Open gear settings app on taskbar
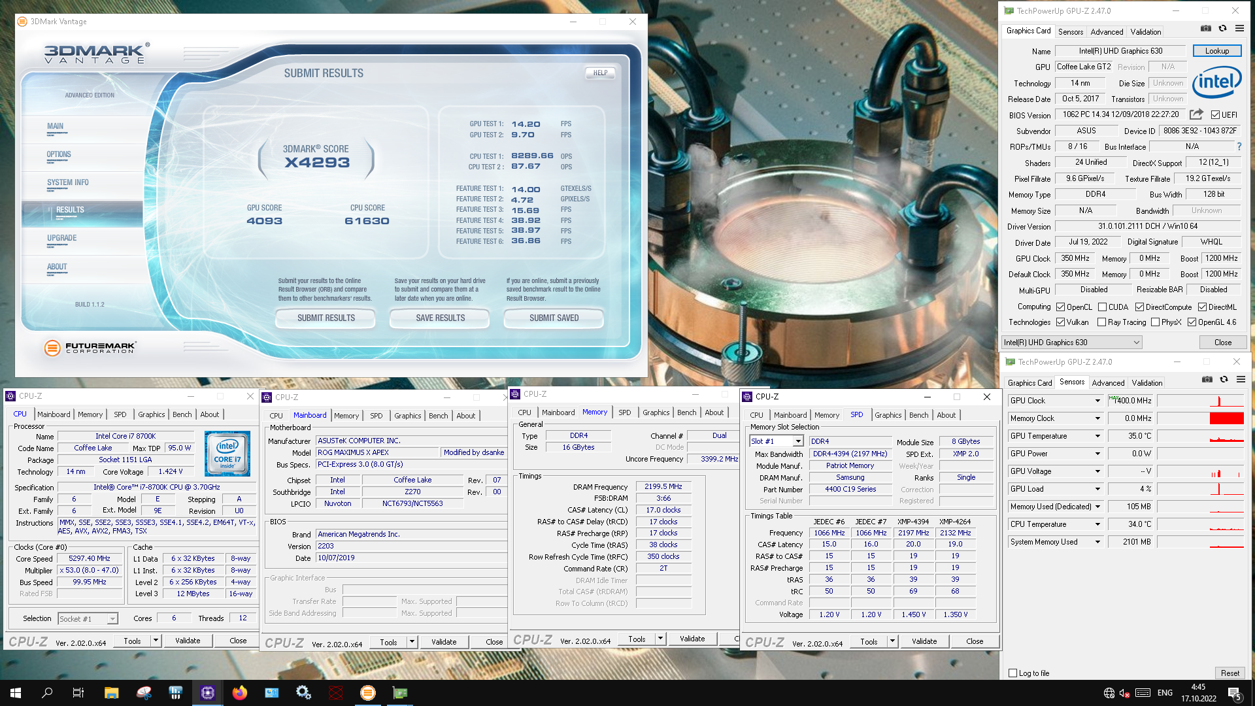Viewport: 1255px width, 706px height. 303,693
